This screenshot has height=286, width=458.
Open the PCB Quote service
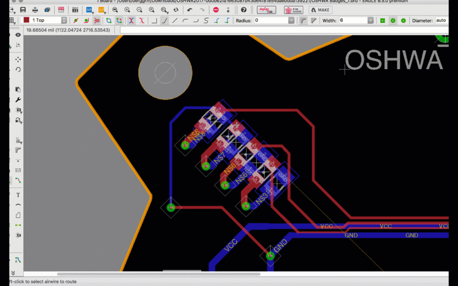(x=293, y=9)
